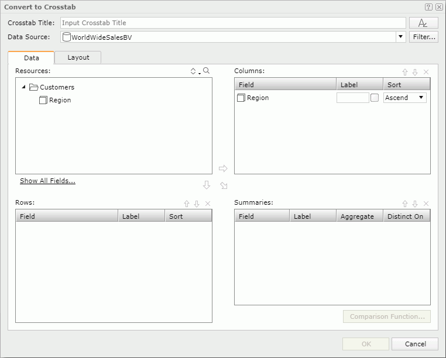446x358 pixels.
Task: Click the Filter... button
Action: pos(423,37)
